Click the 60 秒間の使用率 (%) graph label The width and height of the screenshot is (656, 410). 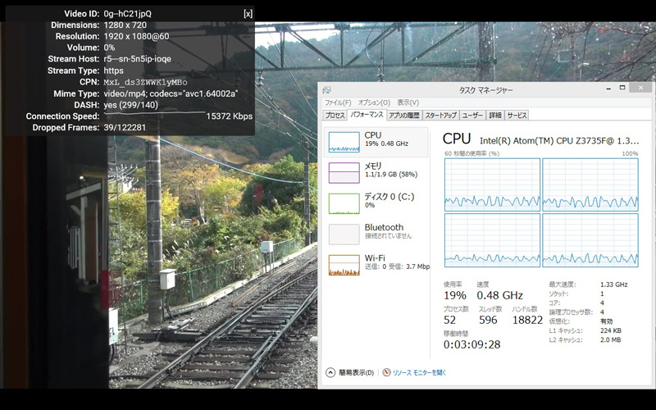point(472,153)
